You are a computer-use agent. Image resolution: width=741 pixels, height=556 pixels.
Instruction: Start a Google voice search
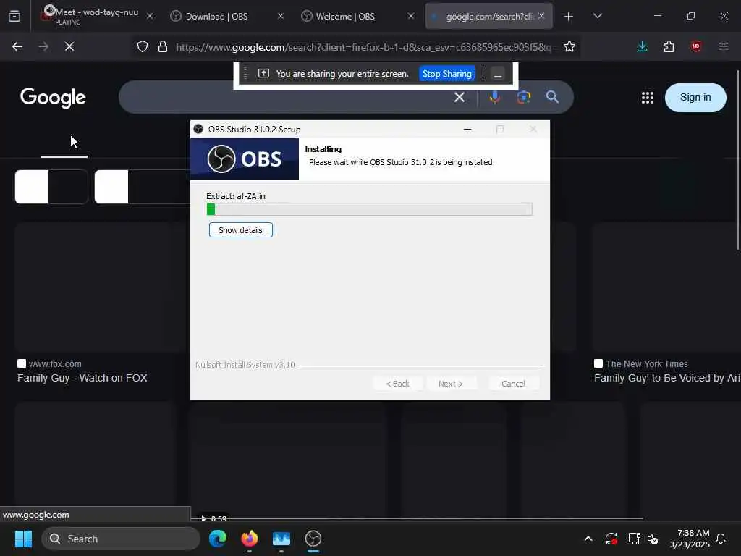495,98
